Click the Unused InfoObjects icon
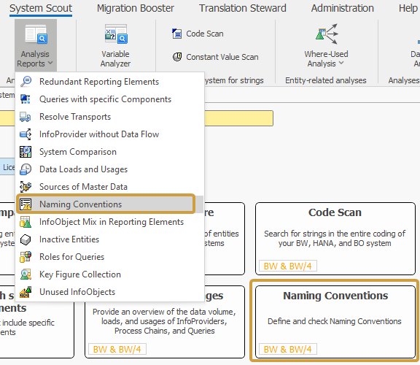Image resolution: width=420 pixels, height=365 pixels. 26,292
